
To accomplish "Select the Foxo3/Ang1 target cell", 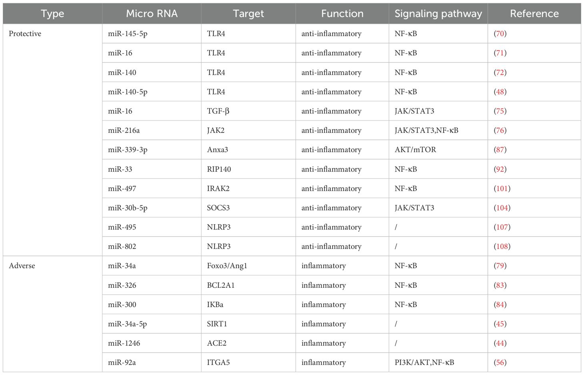I will (227, 266).
